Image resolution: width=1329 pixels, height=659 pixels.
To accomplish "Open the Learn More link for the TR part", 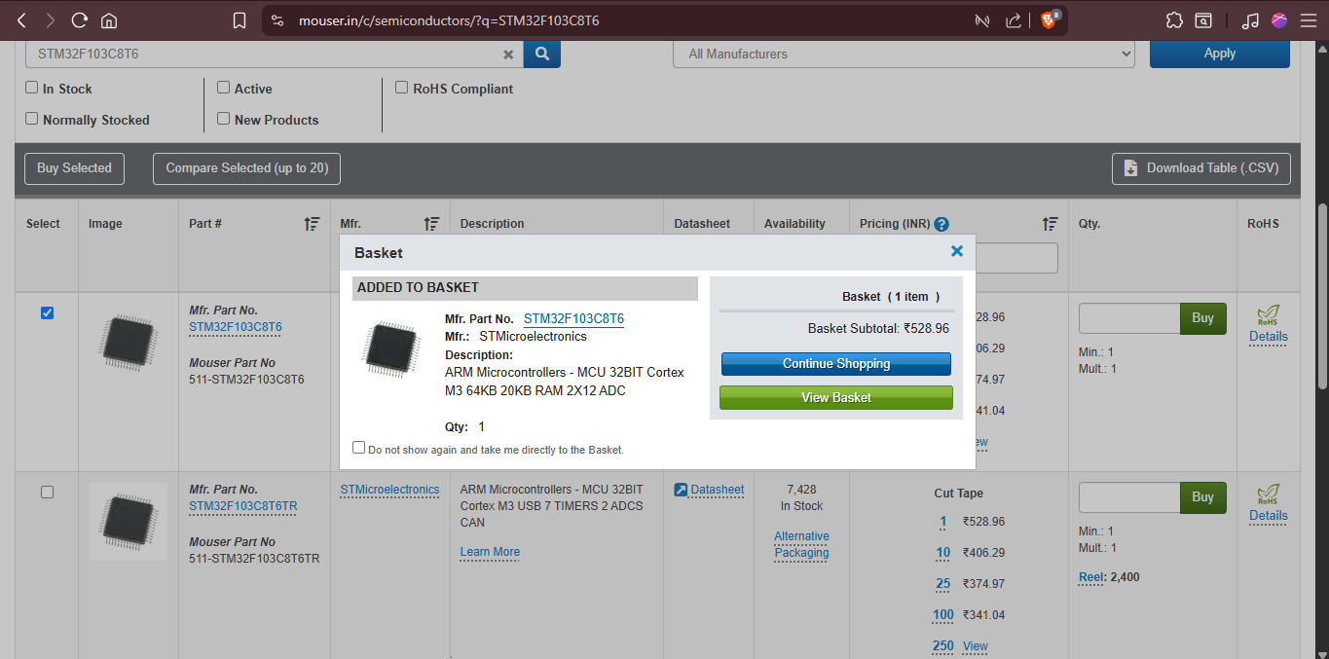I will 489,552.
